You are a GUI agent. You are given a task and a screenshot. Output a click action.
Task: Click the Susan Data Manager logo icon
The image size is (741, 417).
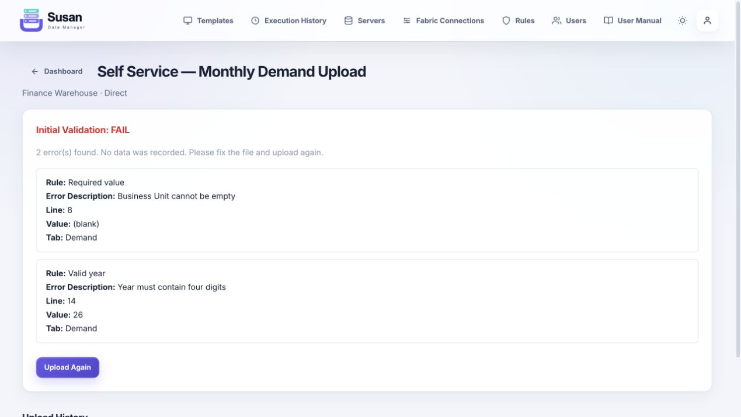[x=31, y=20]
